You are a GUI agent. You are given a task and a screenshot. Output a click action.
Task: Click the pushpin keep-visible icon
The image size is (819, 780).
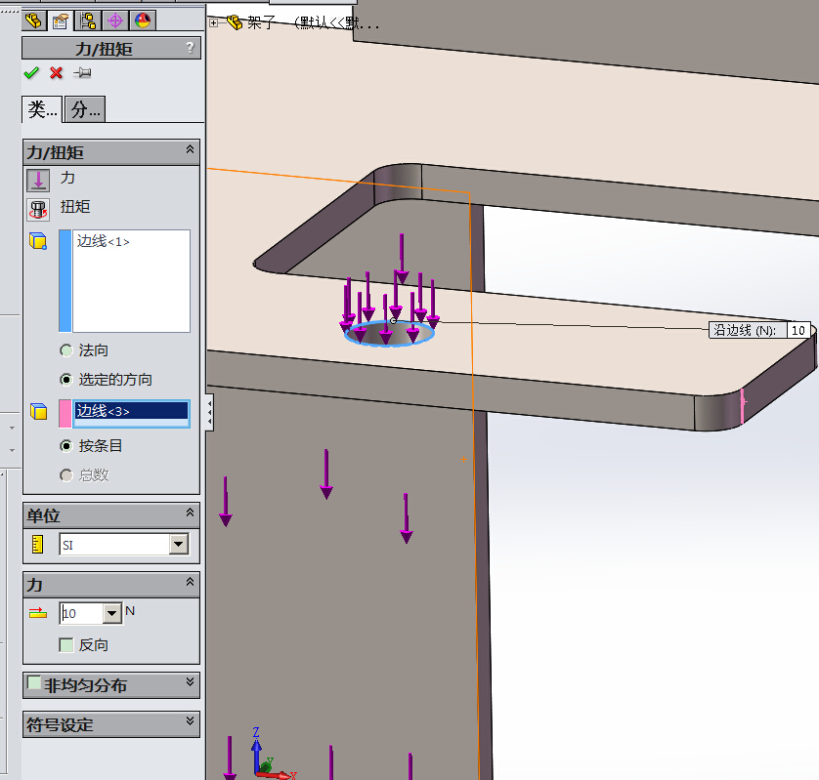click(x=83, y=73)
